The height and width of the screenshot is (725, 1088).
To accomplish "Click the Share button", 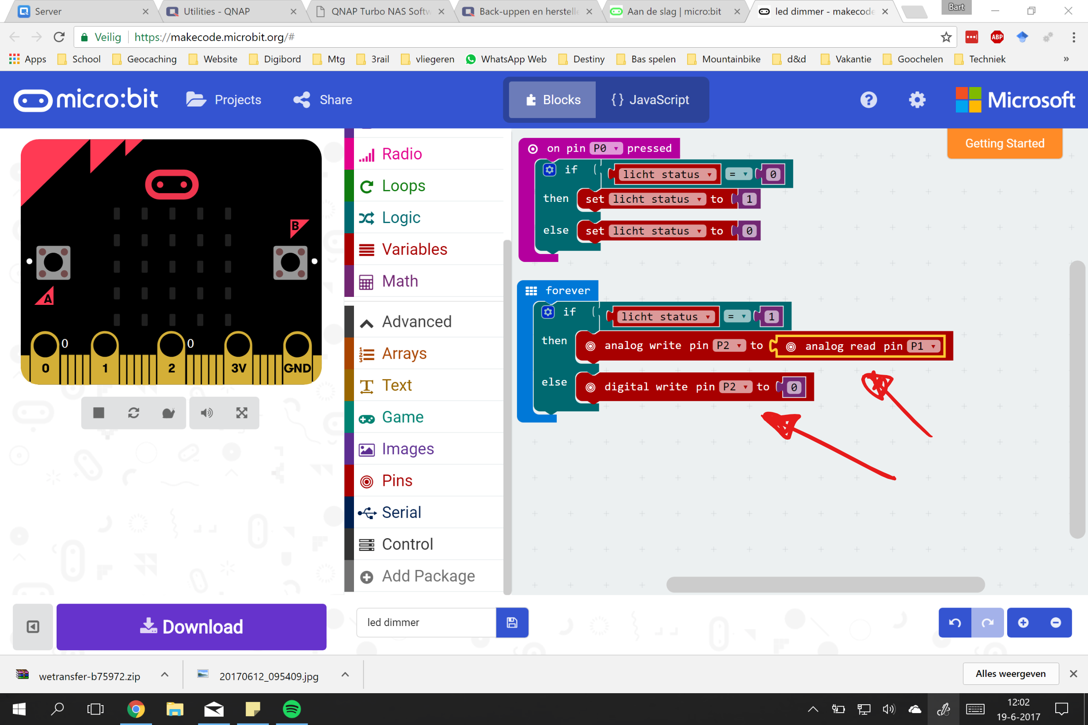I will [323, 99].
